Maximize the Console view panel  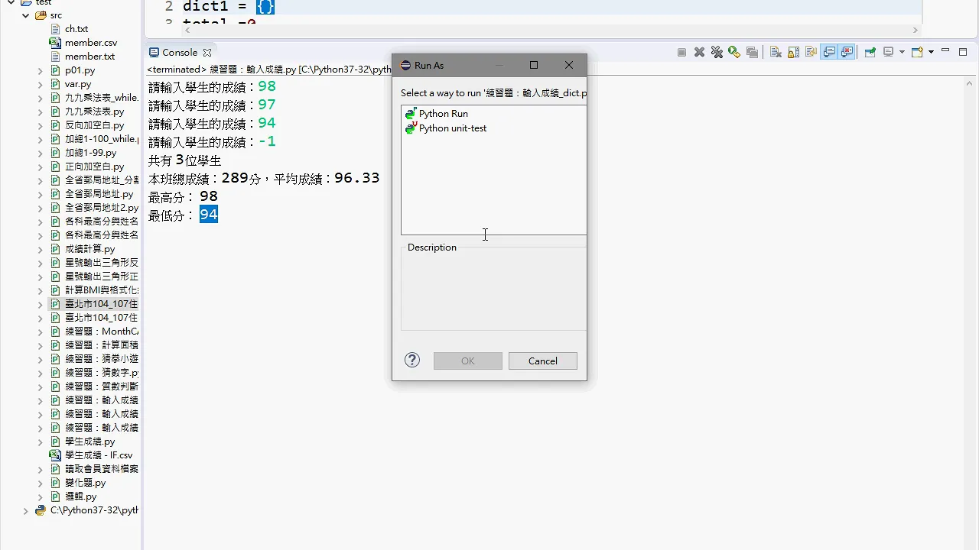(964, 51)
